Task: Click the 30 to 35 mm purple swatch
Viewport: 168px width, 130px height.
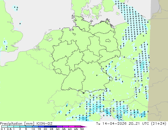Action: point(59,127)
